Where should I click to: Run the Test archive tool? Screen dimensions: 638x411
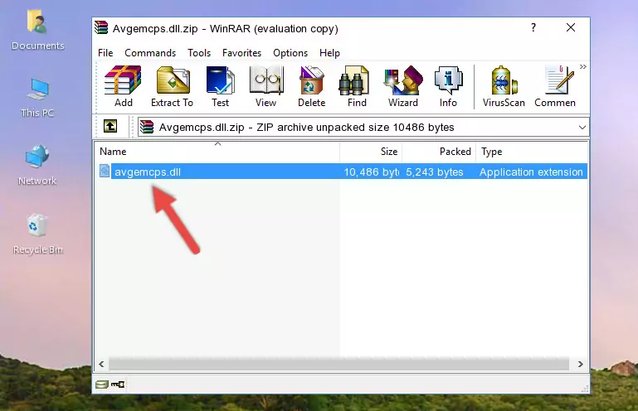point(220,86)
